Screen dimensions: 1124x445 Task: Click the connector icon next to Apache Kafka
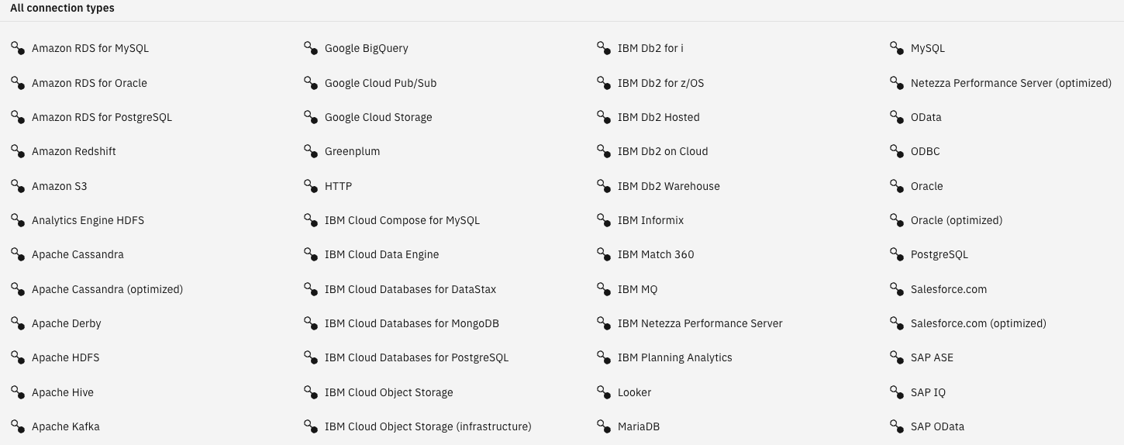tap(18, 426)
